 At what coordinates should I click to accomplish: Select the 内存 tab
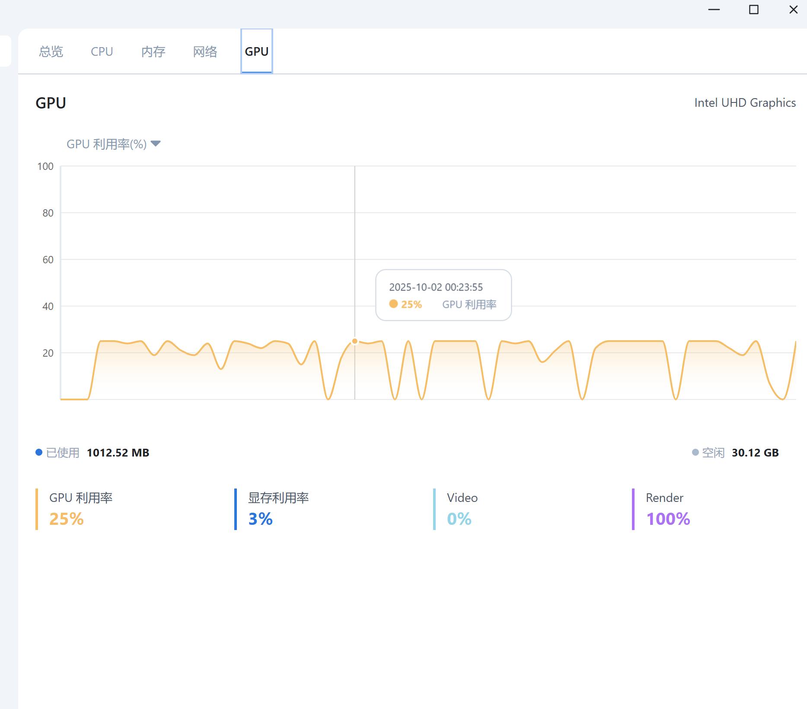[x=153, y=51]
